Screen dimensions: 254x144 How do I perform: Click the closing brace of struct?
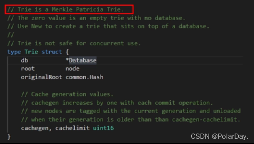pos(9,137)
